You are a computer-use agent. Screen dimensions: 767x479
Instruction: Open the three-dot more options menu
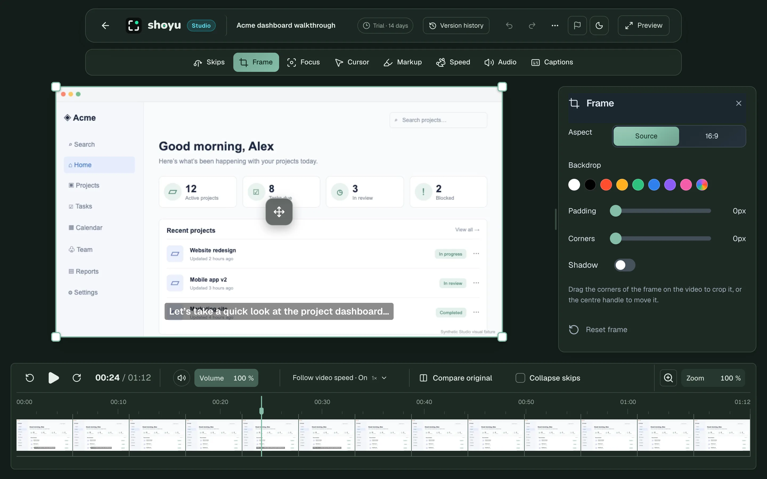[555, 25]
